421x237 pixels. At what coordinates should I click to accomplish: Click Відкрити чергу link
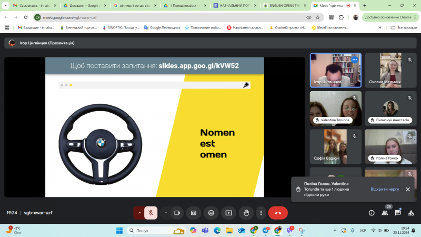[x=385, y=189]
